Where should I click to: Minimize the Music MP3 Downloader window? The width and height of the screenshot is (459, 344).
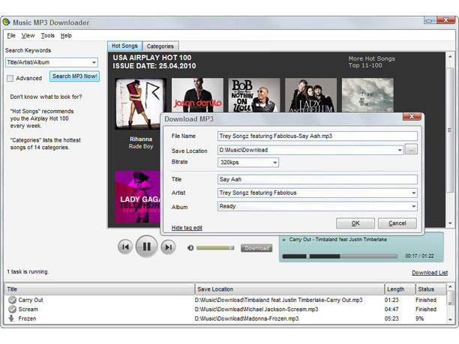[x=430, y=20]
